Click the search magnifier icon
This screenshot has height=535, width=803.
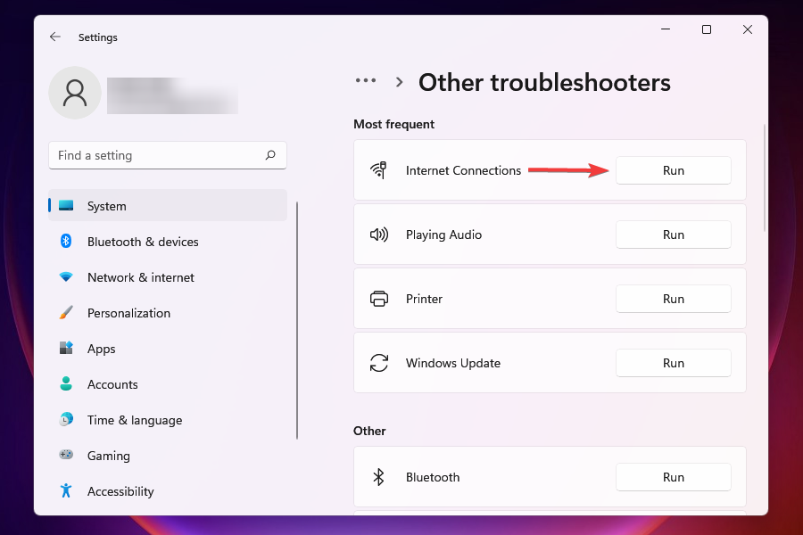tap(270, 155)
